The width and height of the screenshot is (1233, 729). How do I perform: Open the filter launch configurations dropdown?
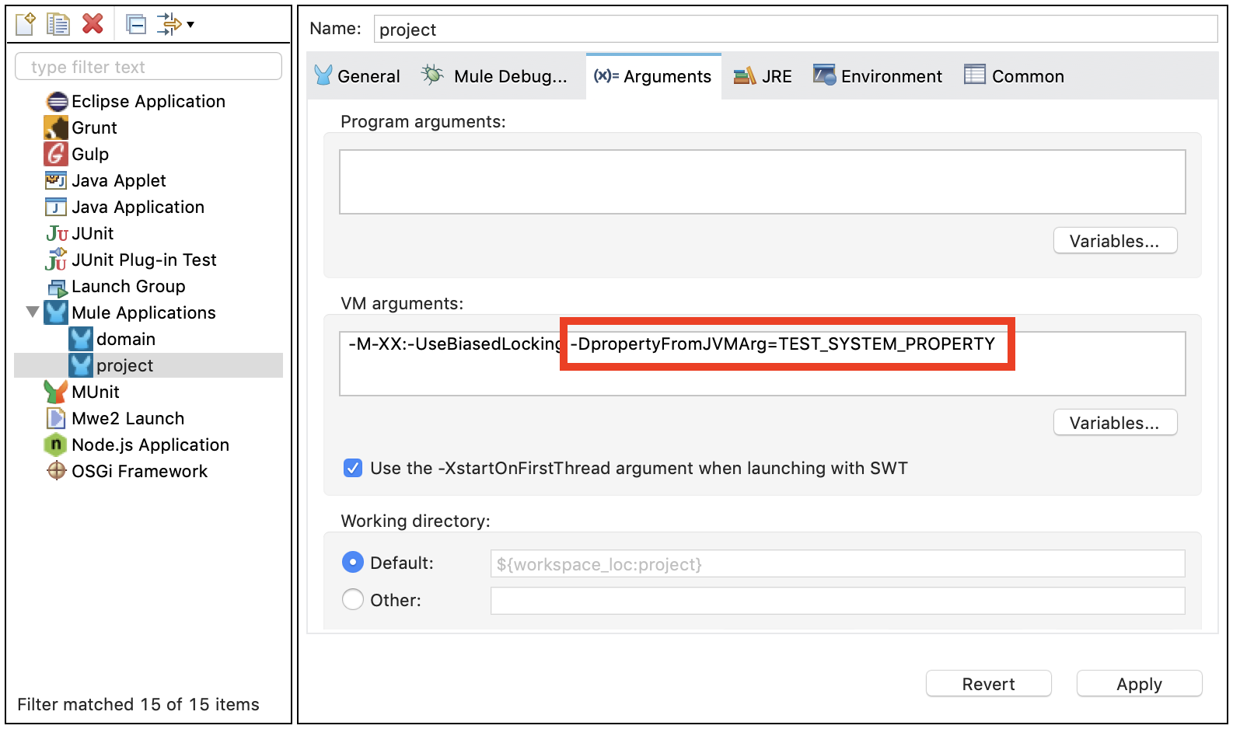[176, 25]
